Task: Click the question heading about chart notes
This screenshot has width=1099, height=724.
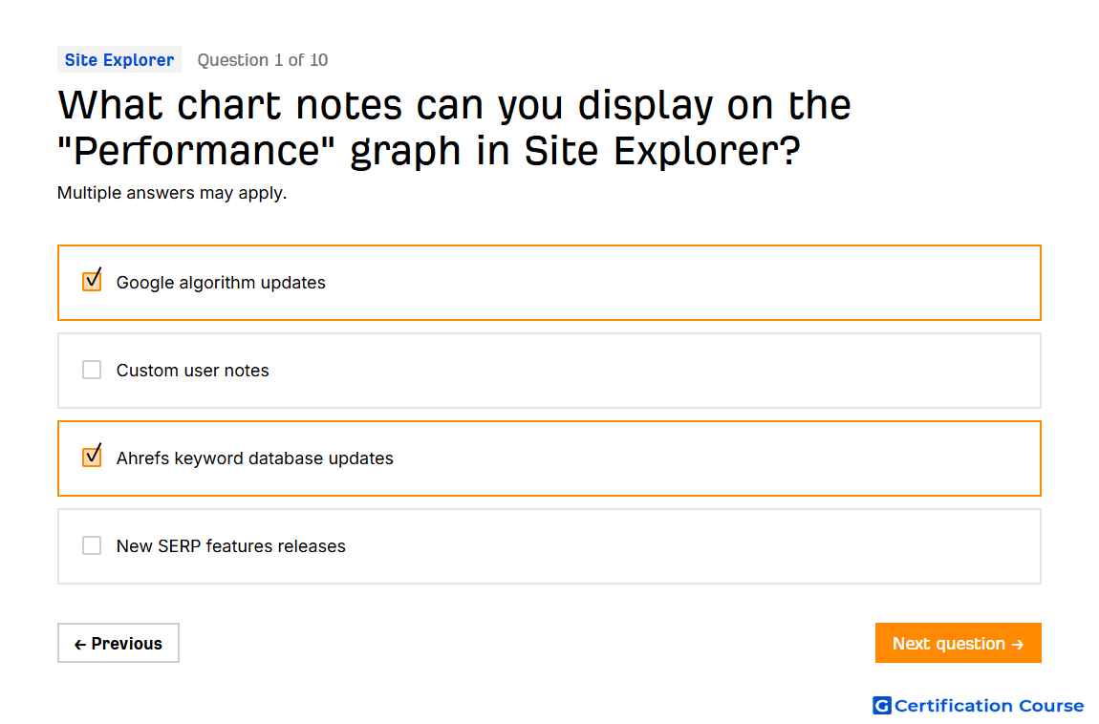Action: 454,127
